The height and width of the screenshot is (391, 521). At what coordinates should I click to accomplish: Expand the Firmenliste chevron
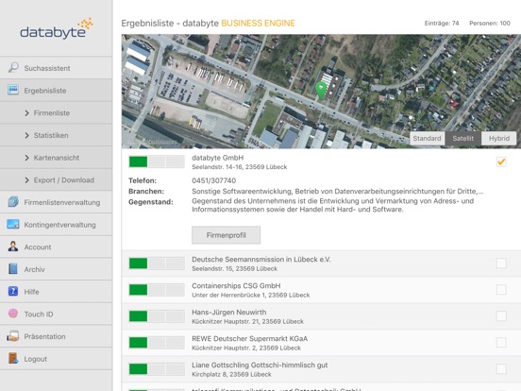coord(27,113)
